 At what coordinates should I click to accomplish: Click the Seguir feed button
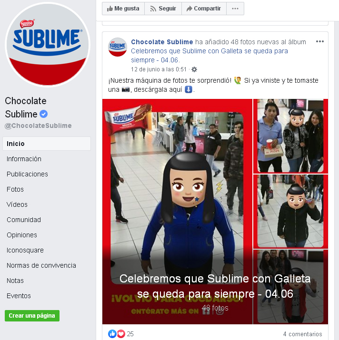click(163, 9)
